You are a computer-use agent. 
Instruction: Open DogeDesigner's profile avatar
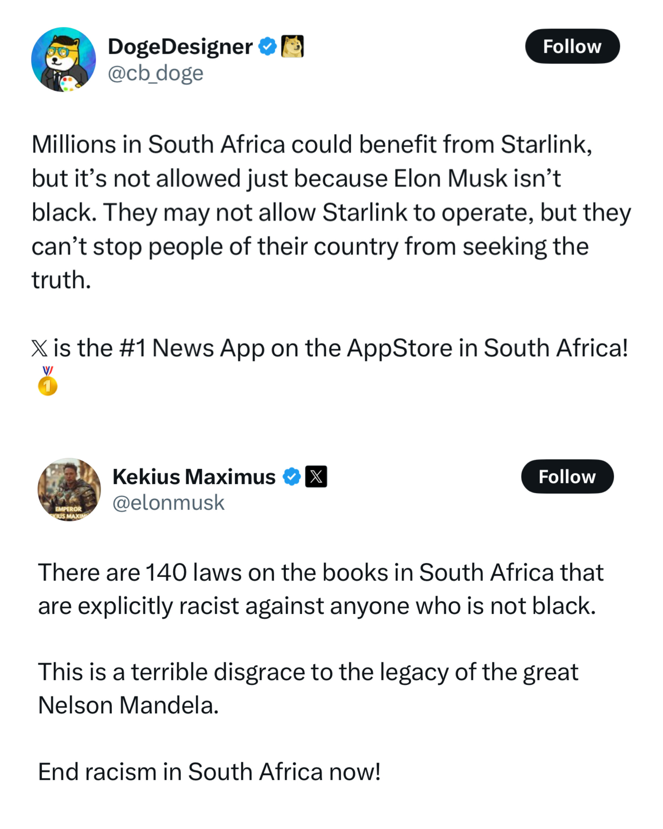pyautogui.click(x=63, y=60)
